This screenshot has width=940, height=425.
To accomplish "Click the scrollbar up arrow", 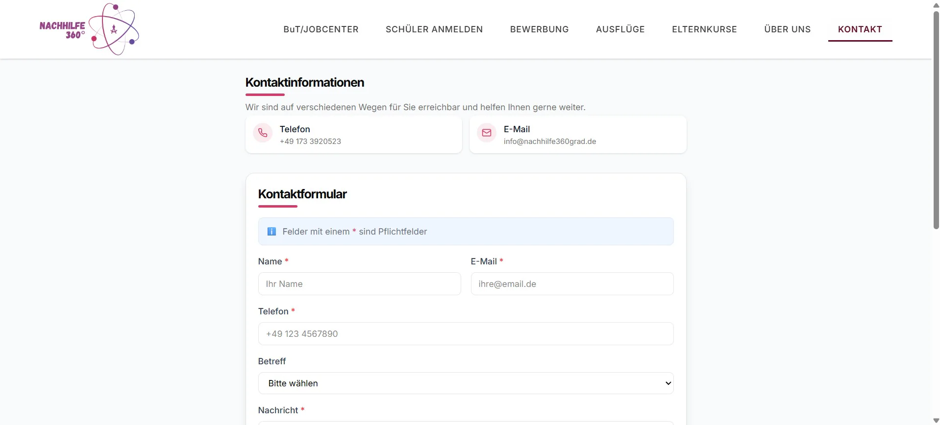I will 936,4.
